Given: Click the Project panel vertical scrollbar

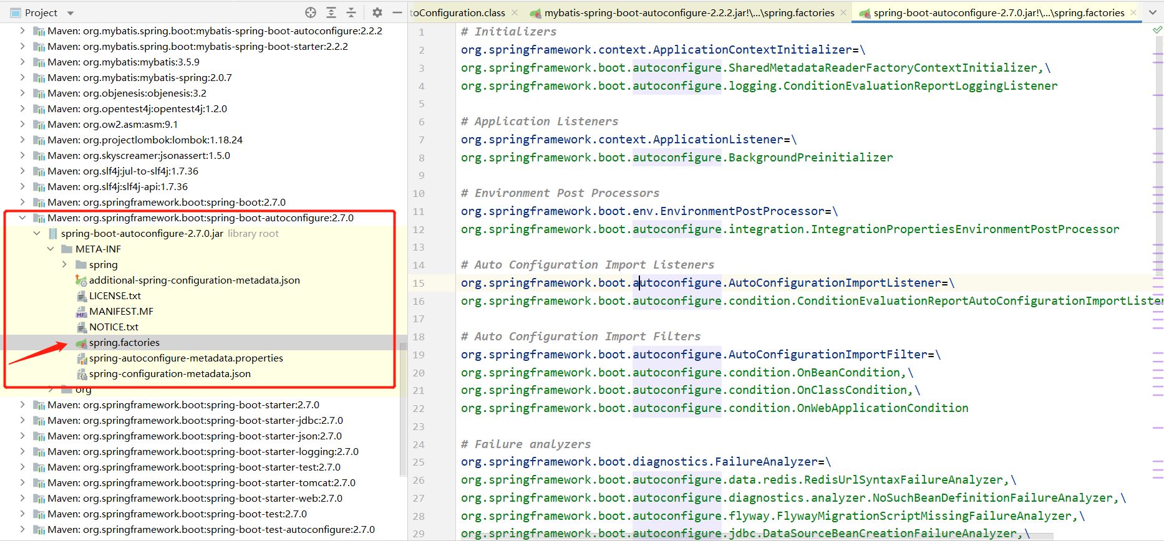Looking at the screenshot, I should point(403,408).
